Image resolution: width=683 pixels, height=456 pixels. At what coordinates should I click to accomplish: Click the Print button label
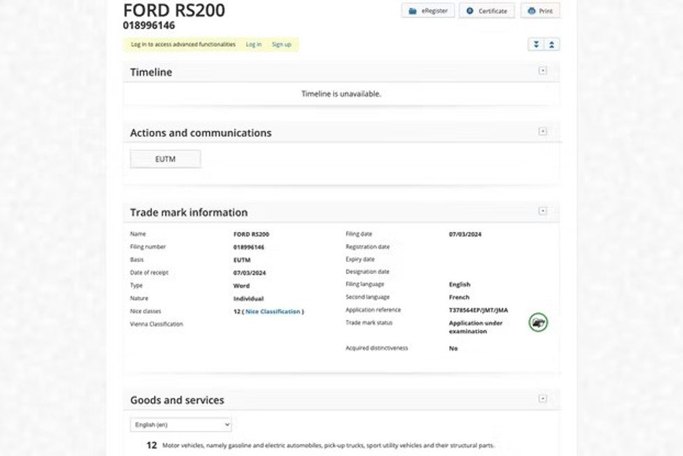pyautogui.click(x=546, y=11)
